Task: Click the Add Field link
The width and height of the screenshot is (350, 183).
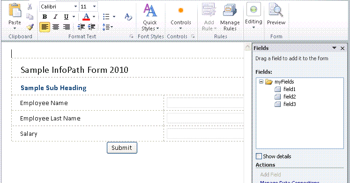Action: coord(270,175)
